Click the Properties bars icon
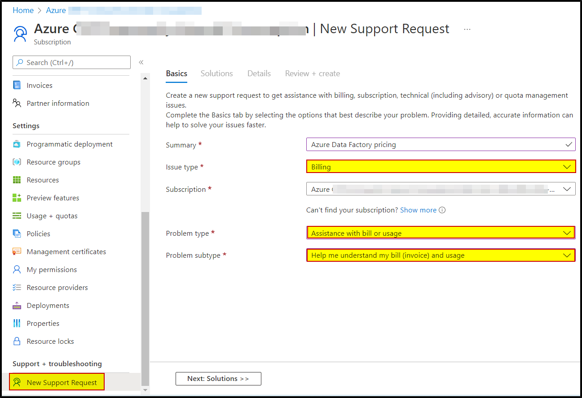The width and height of the screenshot is (582, 398). (17, 323)
